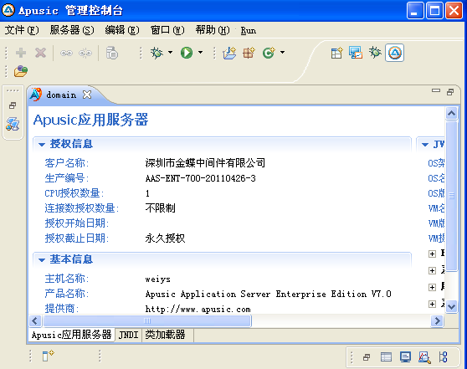Open the new class dropdown arrow
Screen dimensions: 467x369
tap(282, 53)
